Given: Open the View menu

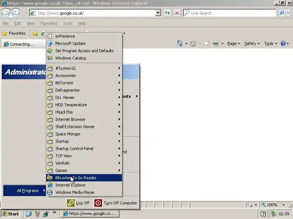Looking at the screenshot, I should coord(31,23).
